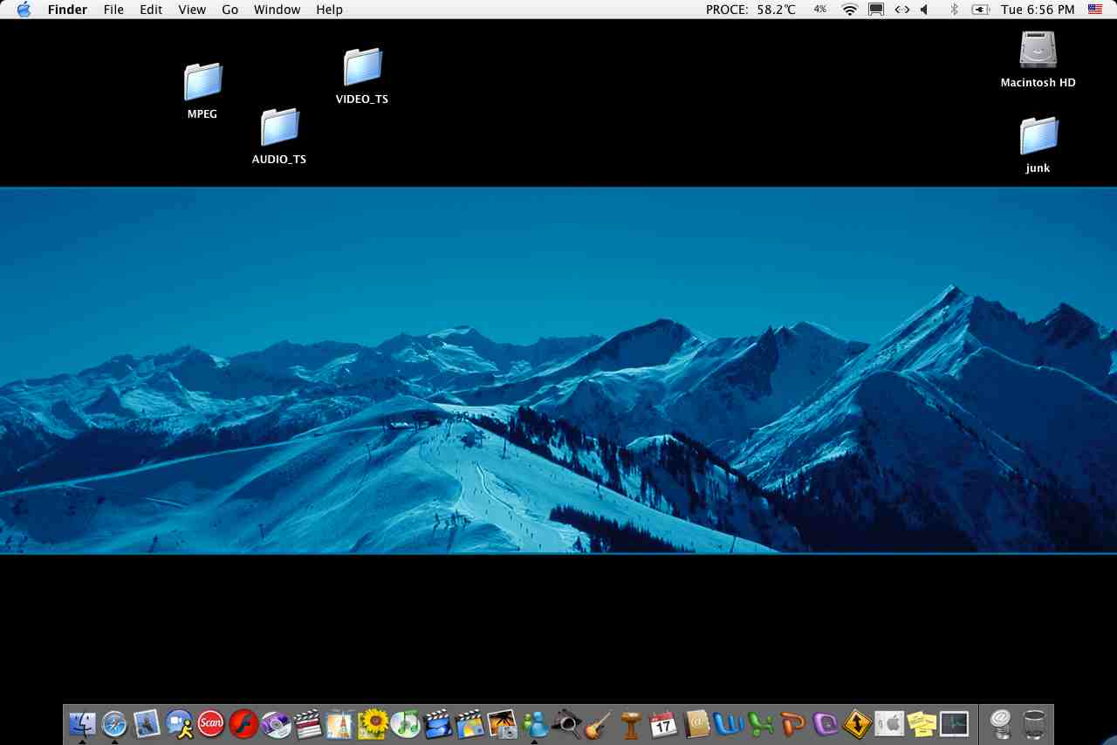Click the battery power status icon

point(980,10)
